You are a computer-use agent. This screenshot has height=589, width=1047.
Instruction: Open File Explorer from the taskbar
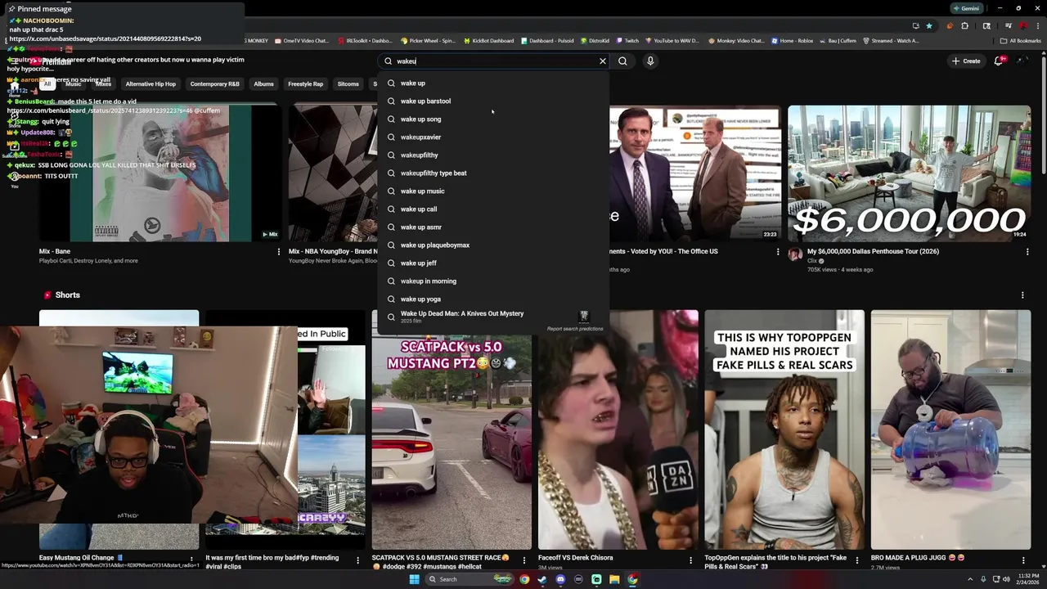pyautogui.click(x=614, y=579)
